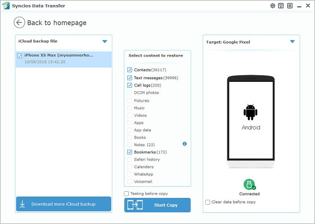
Task: Check the DCIM photos checkbox
Action: (x=130, y=93)
